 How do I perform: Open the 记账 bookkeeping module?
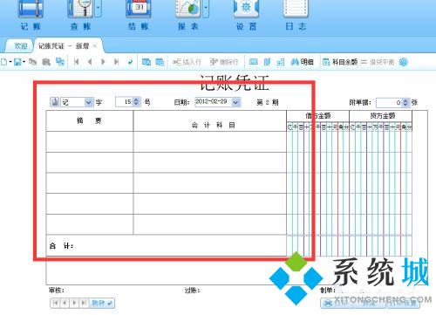tap(31, 16)
